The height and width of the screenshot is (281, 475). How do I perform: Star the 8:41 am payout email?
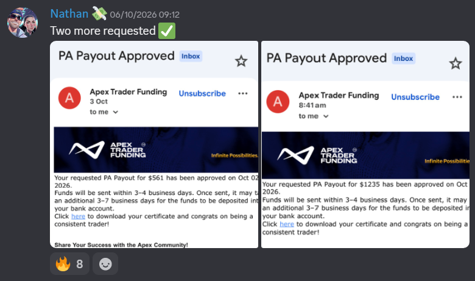point(456,63)
